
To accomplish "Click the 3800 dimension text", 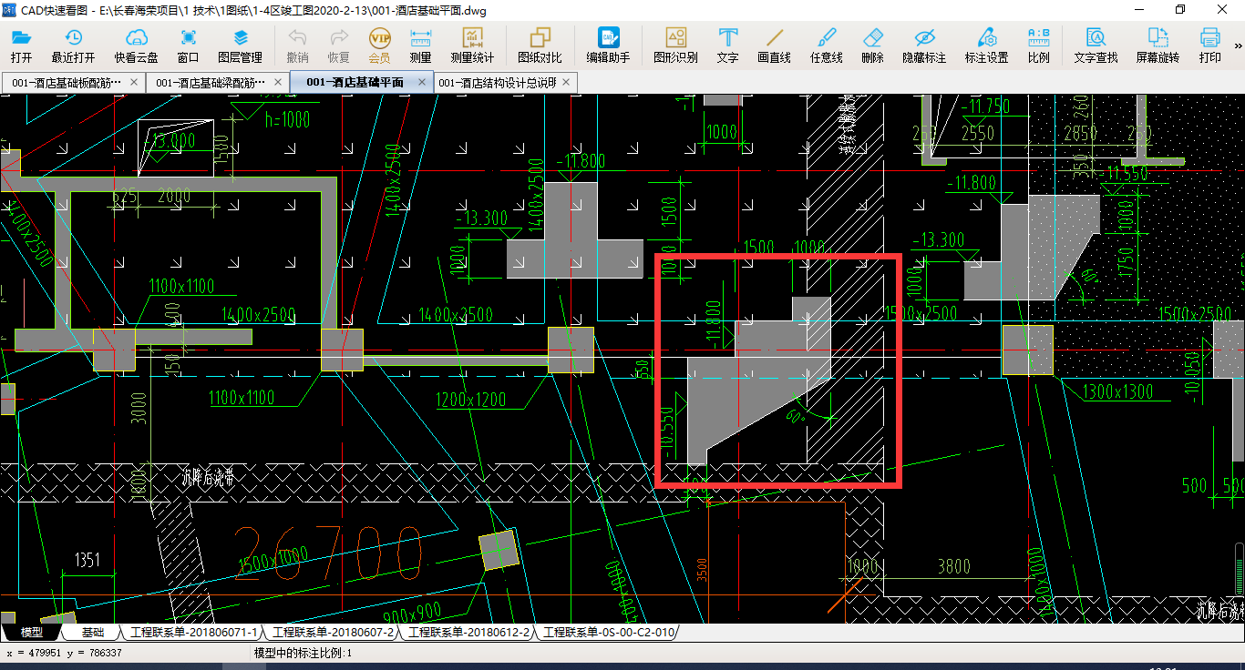I will point(953,567).
